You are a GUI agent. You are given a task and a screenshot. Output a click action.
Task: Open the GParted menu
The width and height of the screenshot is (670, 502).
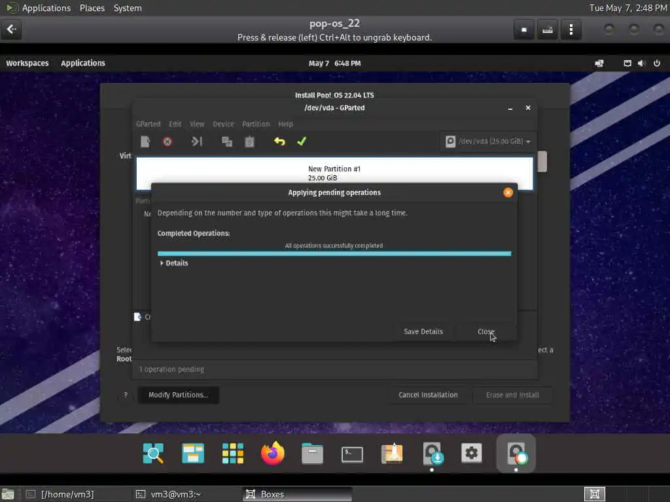[149, 124]
